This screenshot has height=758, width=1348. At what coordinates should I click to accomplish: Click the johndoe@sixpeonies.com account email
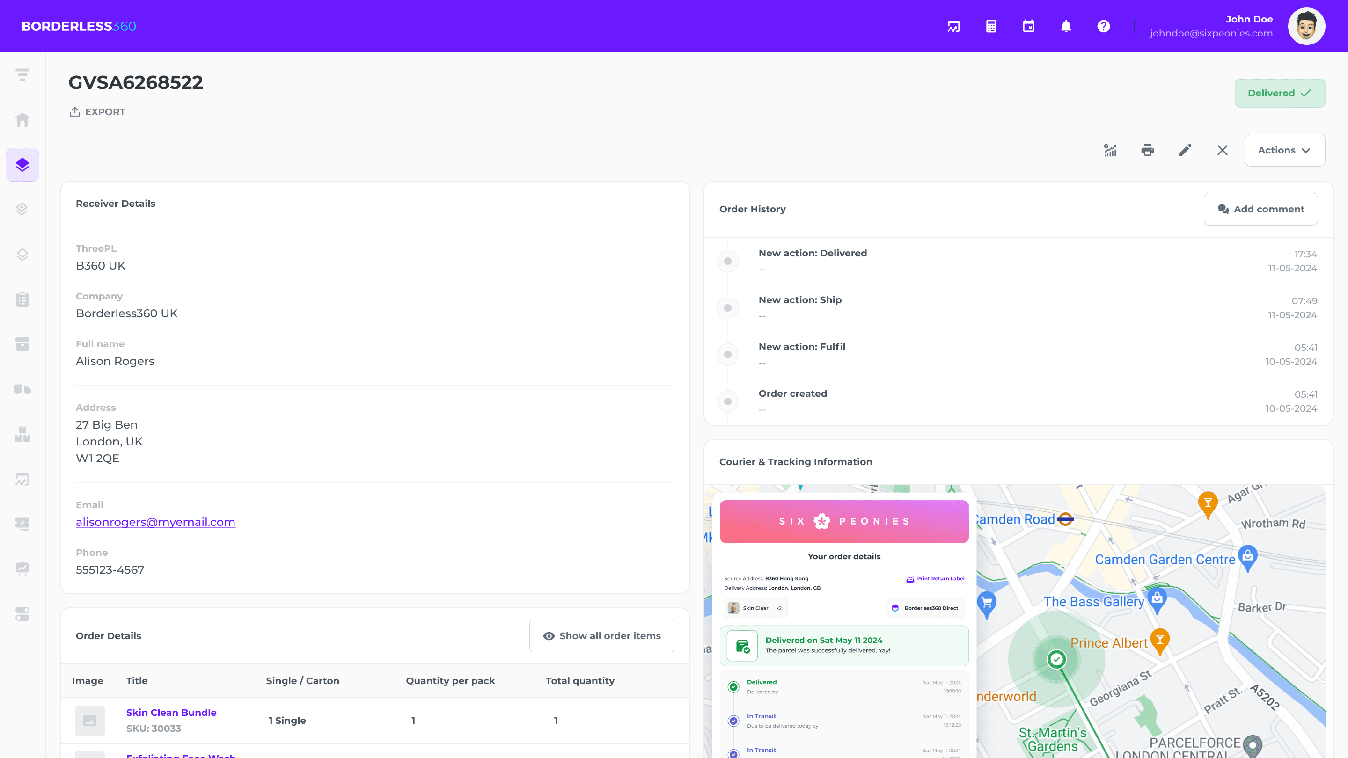[x=1211, y=34]
